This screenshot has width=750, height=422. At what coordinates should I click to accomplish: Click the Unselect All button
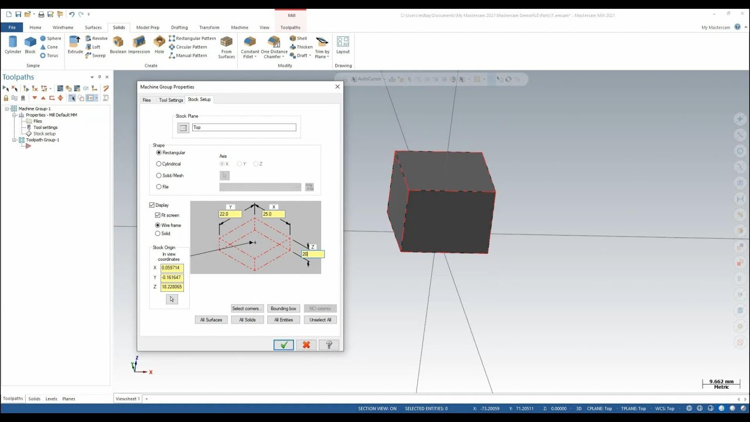coord(321,320)
